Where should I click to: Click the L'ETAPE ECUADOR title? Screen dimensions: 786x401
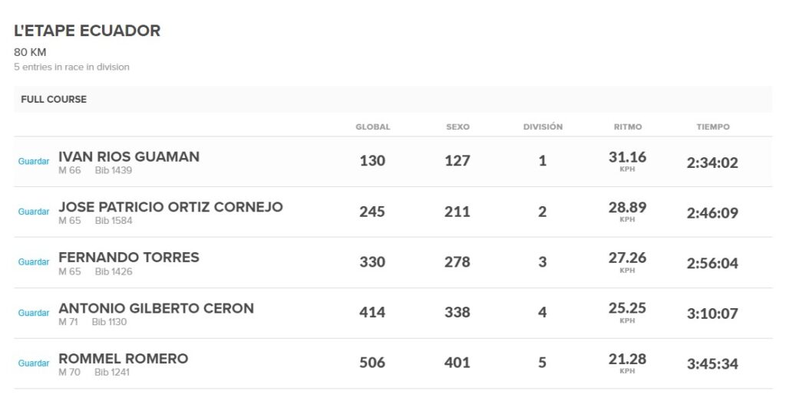(88, 31)
